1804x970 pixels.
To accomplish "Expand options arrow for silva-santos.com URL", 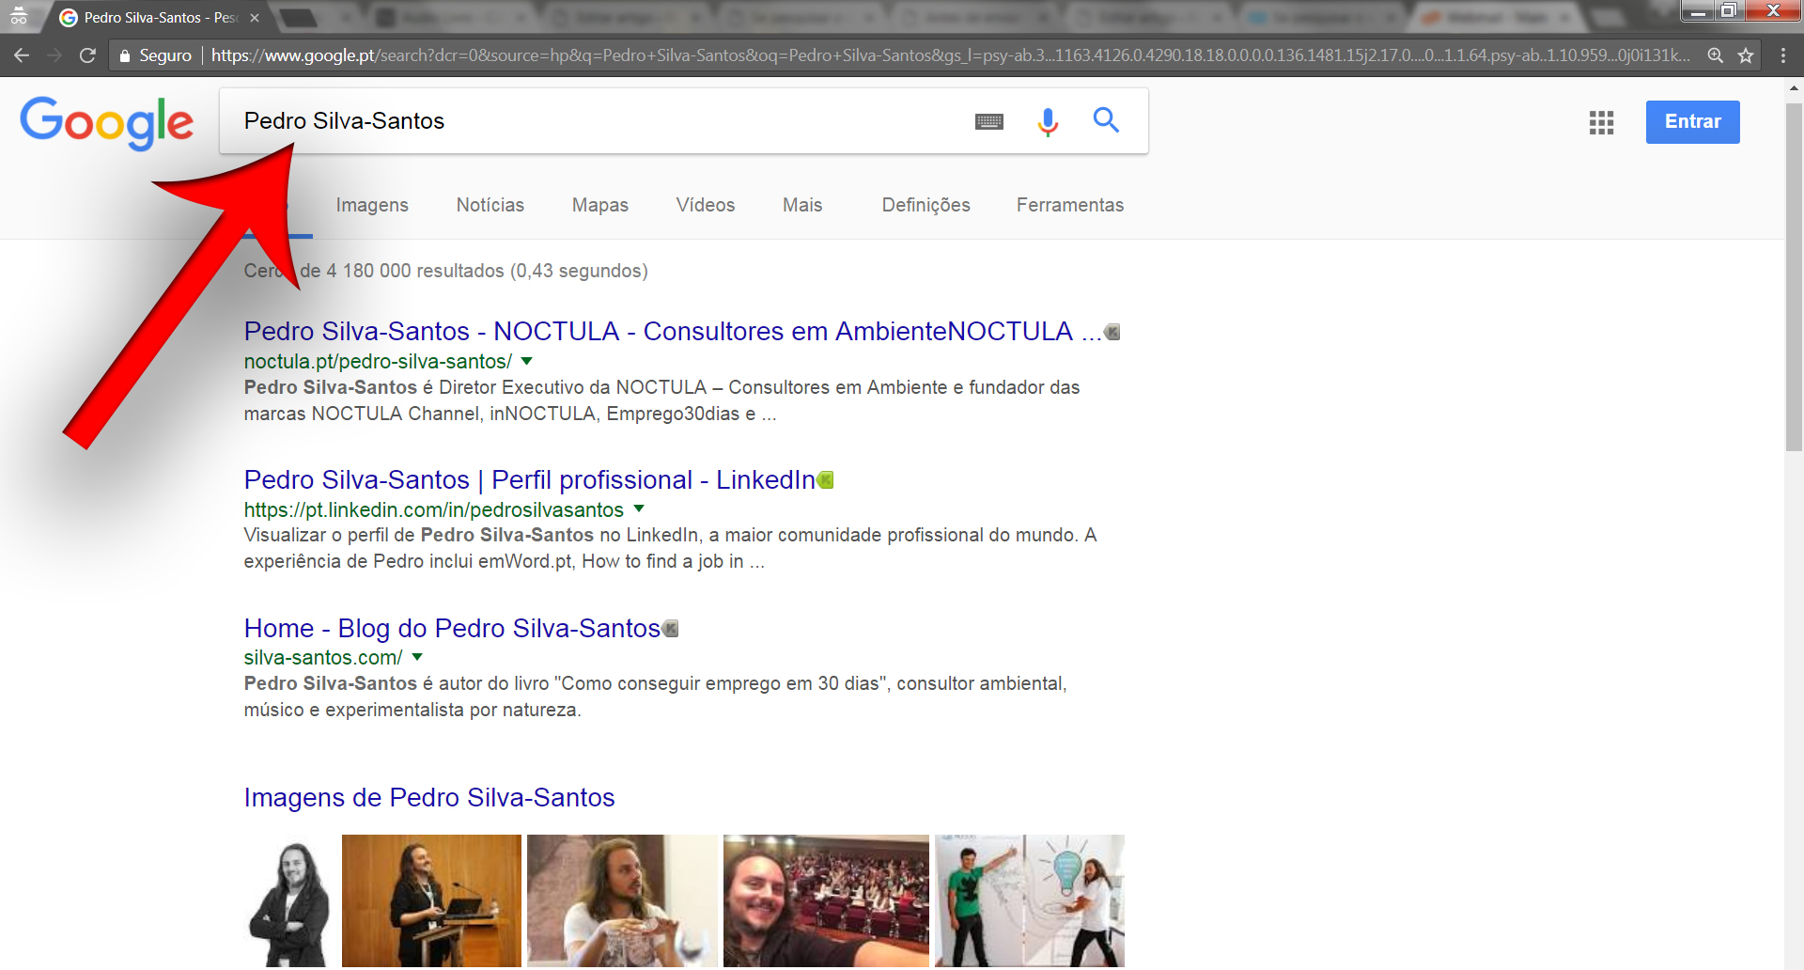I will (417, 657).
